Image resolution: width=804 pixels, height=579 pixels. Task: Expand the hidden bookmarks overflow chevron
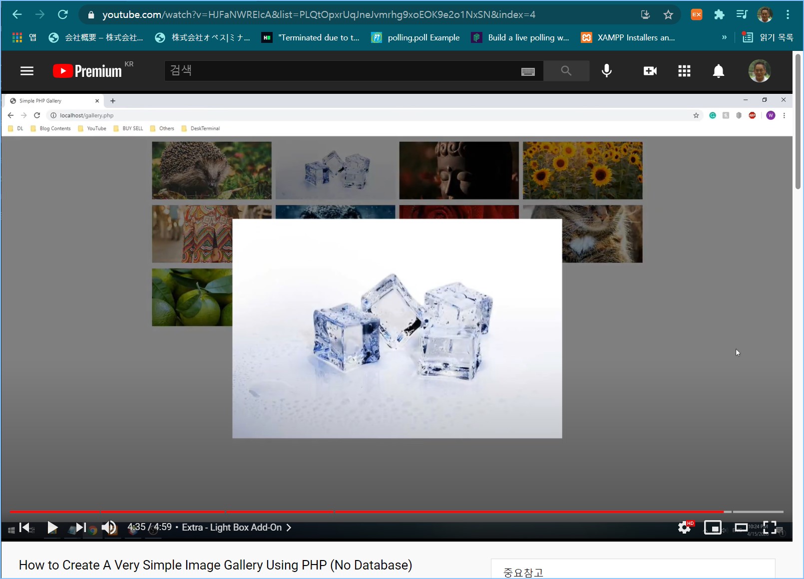[x=724, y=37]
